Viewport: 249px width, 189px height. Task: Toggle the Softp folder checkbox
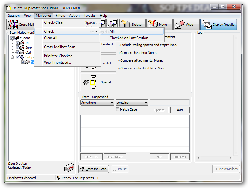17,57
